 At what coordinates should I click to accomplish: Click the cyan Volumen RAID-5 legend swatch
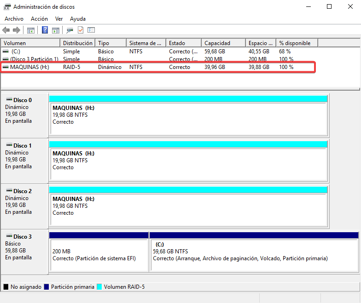(99, 287)
